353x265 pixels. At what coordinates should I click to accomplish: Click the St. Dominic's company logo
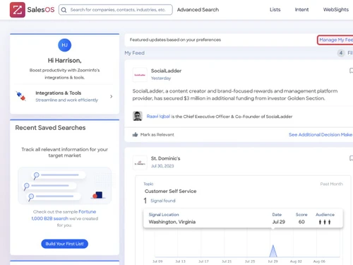(x=140, y=163)
